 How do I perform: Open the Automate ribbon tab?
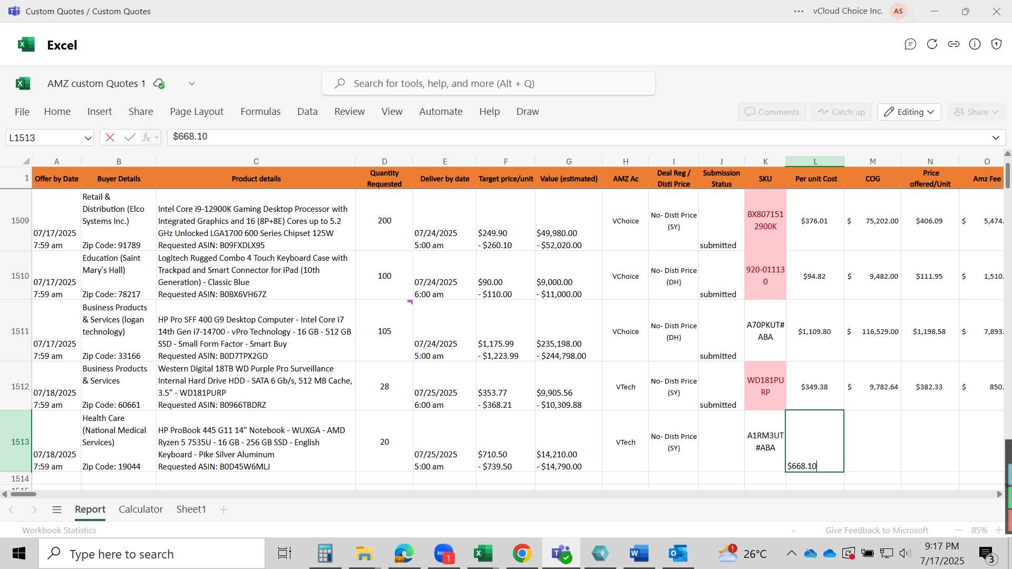441,112
